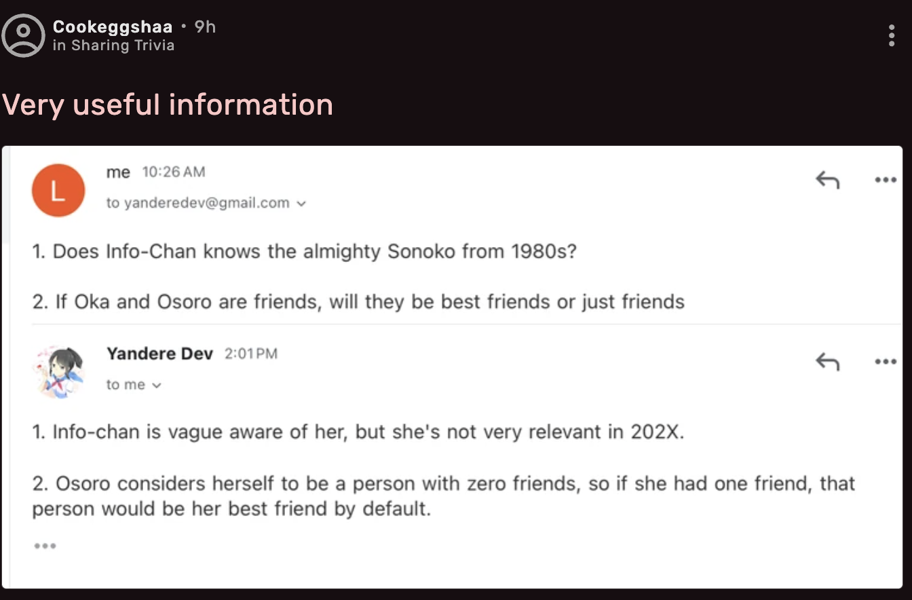The image size is (912, 600).
Task: Click the 10:26 AM email timestamp
Action: coord(173,172)
